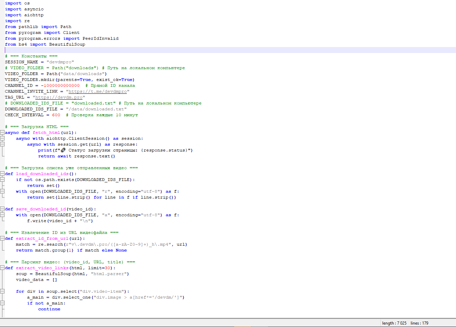The width and height of the screenshot is (456, 327).
Task: Click the 'lines : 179' status bar entry
Action: coord(420,323)
